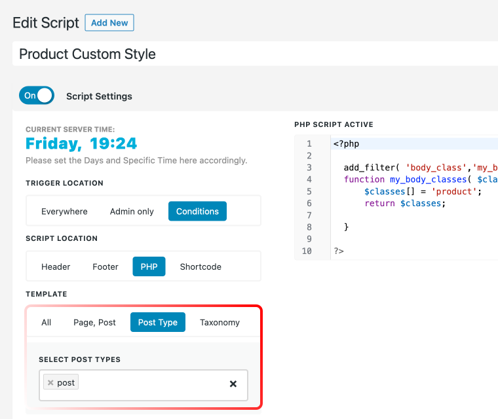
Task: Choose the All template option
Action: [46, 323]
